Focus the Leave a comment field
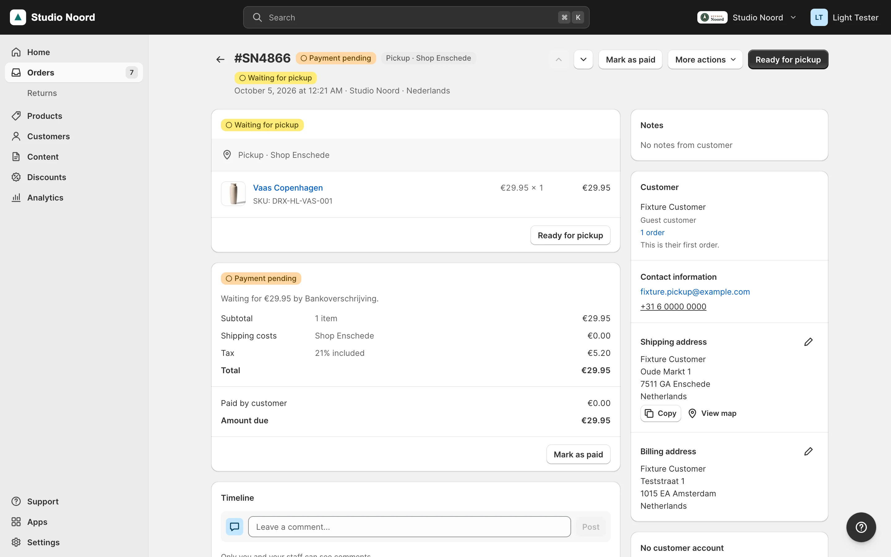Viewport: 891px width, 557px height. (409, 527)
